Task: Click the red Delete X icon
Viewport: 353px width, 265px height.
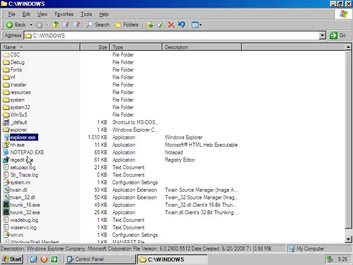Action: (171, 25)
